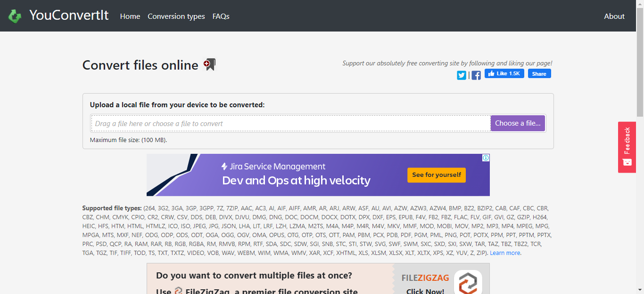Click the YouConvertIt site title text
Image resolution: width=644 pixels, height=294 pixels.
tap(69, 16)
